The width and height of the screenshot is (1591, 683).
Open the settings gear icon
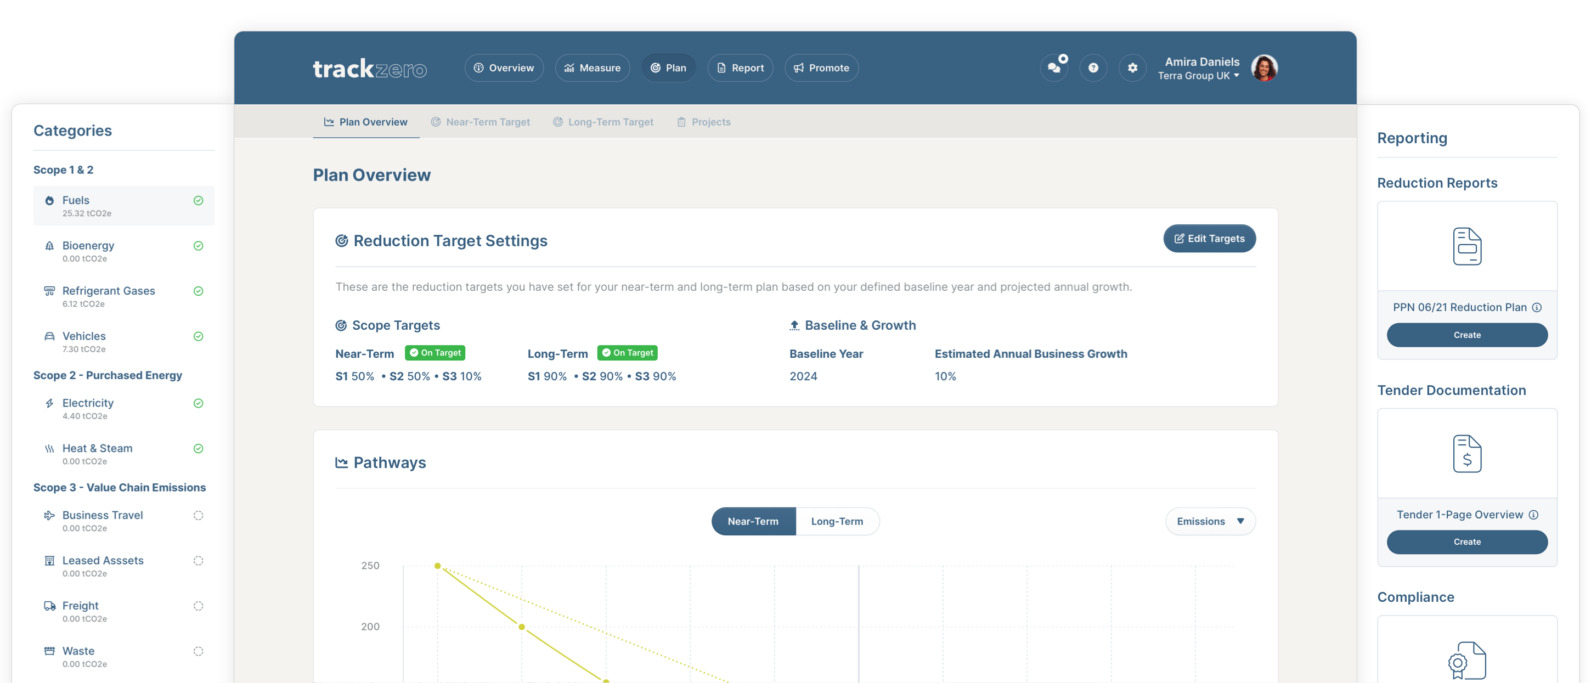point(1132,68)
